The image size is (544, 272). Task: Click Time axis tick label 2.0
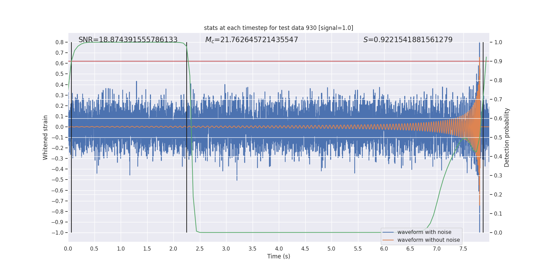tap(173, 249)
